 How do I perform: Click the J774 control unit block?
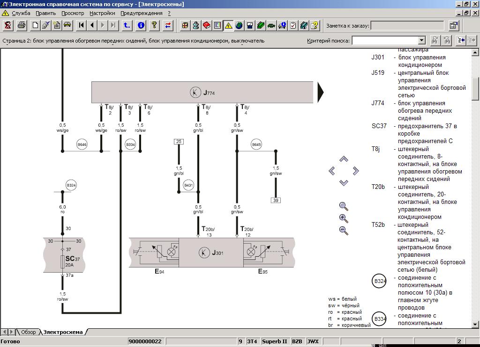click(x=202, y=92)
